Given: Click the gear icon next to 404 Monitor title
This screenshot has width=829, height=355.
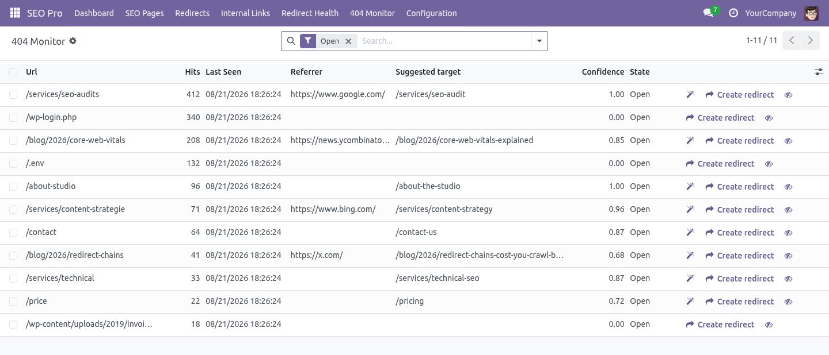Looking at the screenshot, I should [73, 41].
